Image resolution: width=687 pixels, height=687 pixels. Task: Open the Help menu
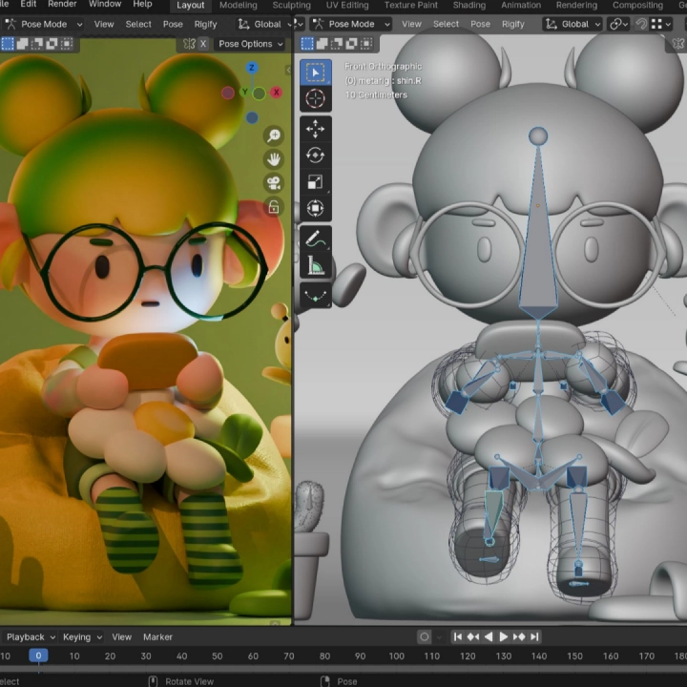142,4
